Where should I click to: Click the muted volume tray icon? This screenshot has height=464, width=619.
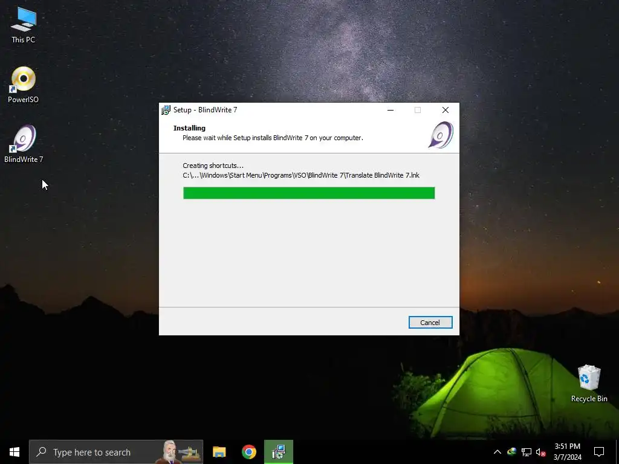tap(541, 452)
